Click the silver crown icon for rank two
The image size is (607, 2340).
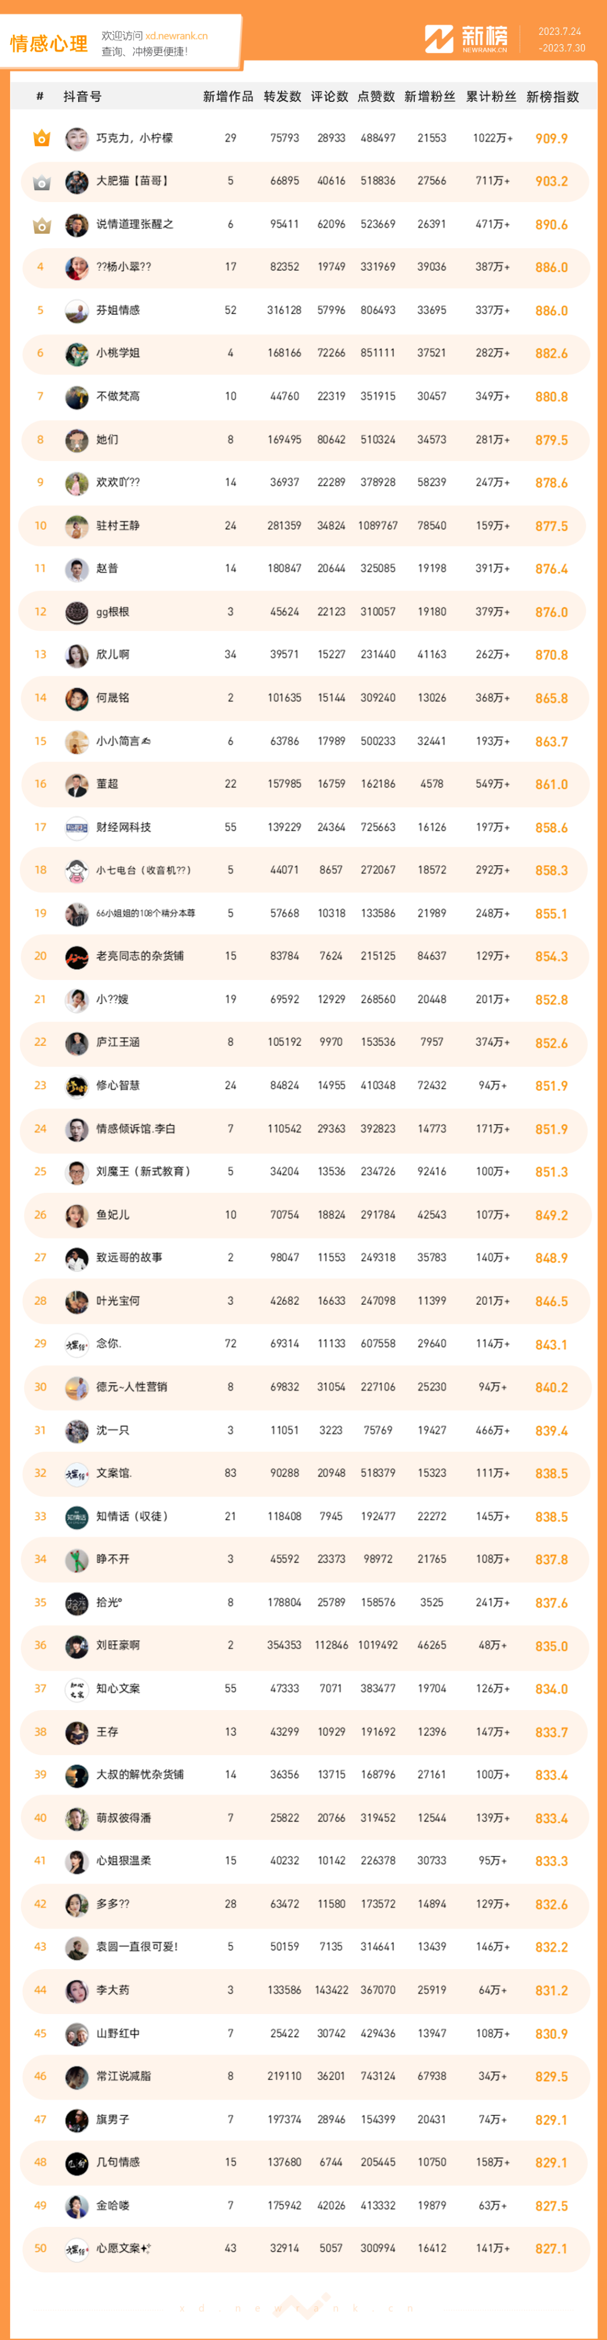pyautogui.click(x=41, y=182)
